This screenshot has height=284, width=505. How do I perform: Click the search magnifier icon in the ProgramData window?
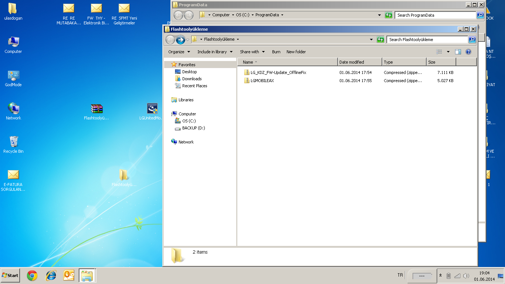pos(480,15)
